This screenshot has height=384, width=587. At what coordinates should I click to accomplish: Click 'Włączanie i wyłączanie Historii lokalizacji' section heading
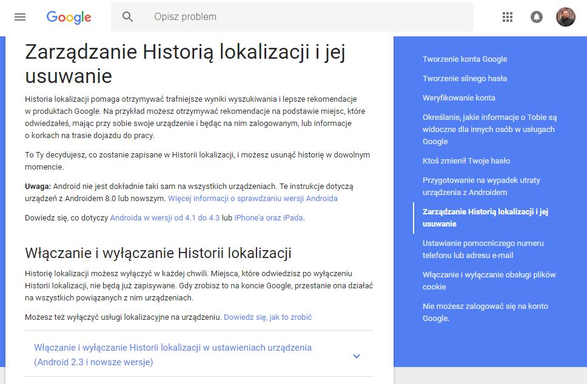click(158, 253)
